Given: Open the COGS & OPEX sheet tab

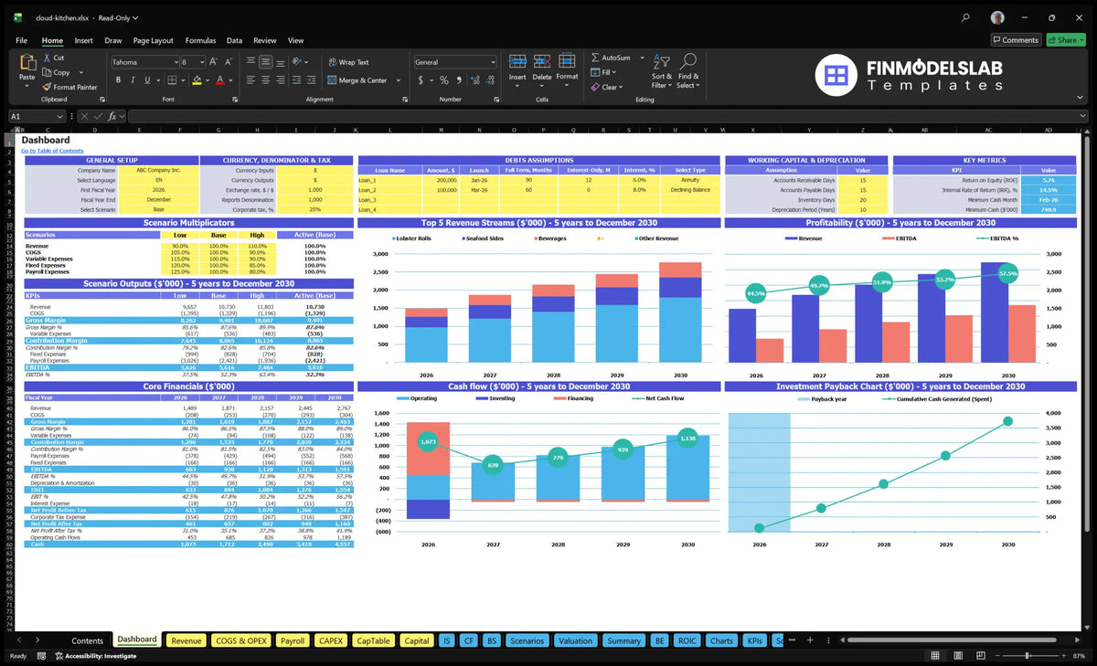Looking at the screenshot, I should 241,640.
